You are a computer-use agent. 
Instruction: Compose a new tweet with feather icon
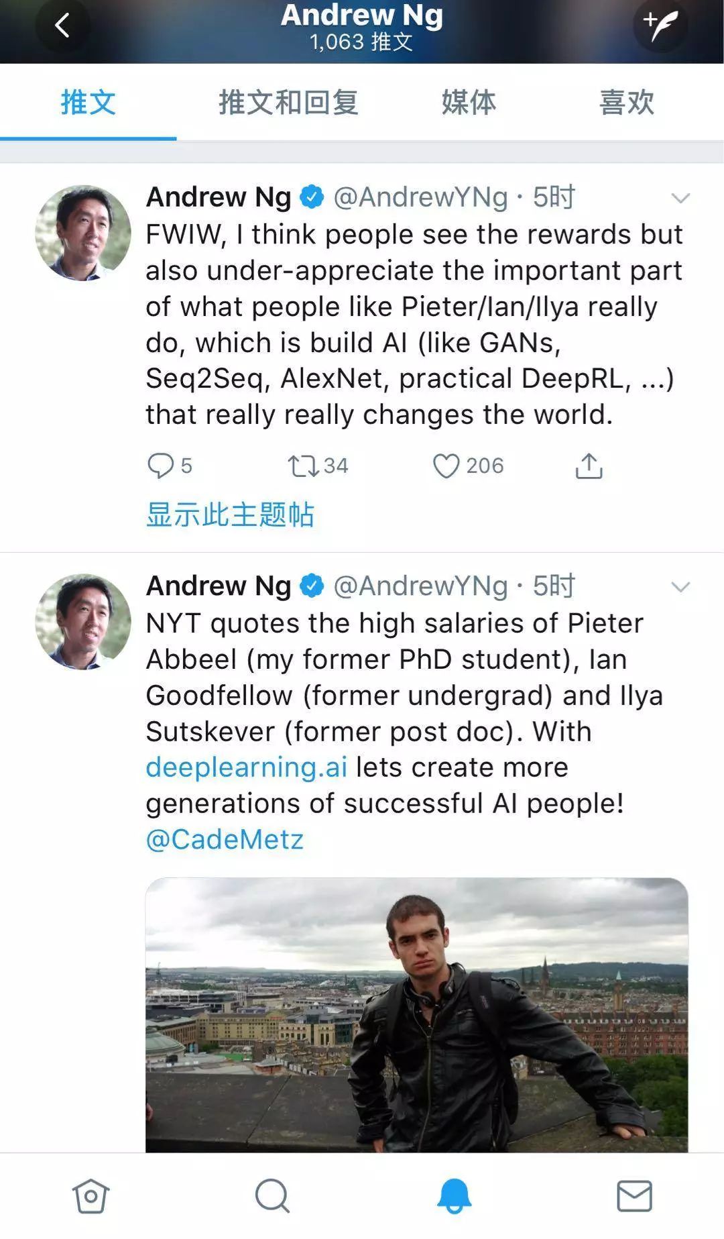pyautogui.click(x=660, y=26)
